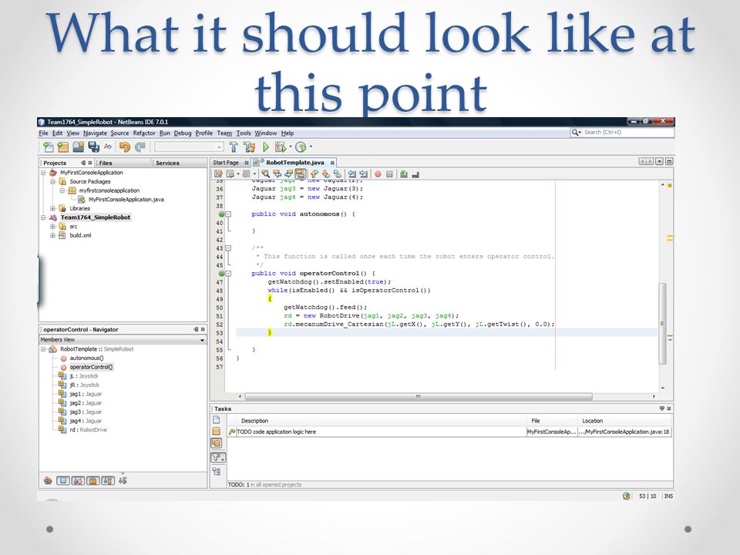The height and width of the screenshot is (555, 740).
Task: Click the Tasks group-by-category tree icon
Action: (216, 471)
